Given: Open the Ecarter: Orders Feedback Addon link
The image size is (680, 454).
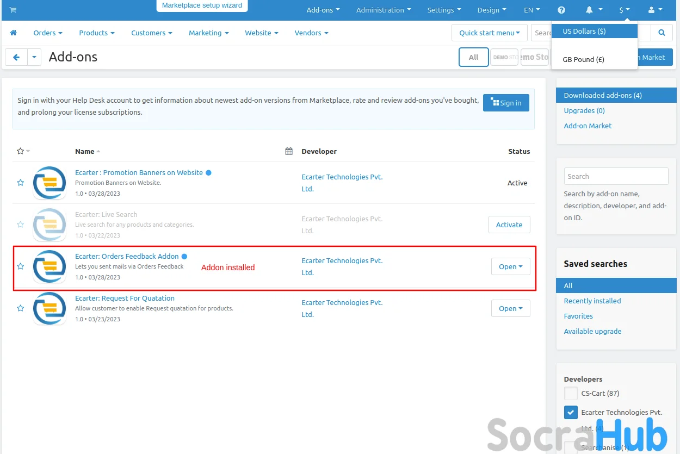Looking at the screenshot, I should tap(127, 256).
